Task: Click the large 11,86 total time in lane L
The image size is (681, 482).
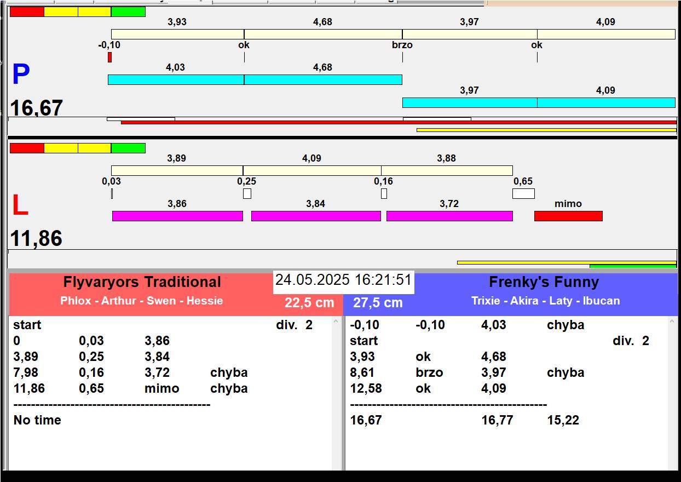Action: click(37, 239)
